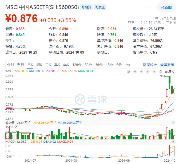179x164 pixels.
Task: Close the MACD indicator panel
Action: 173,142
